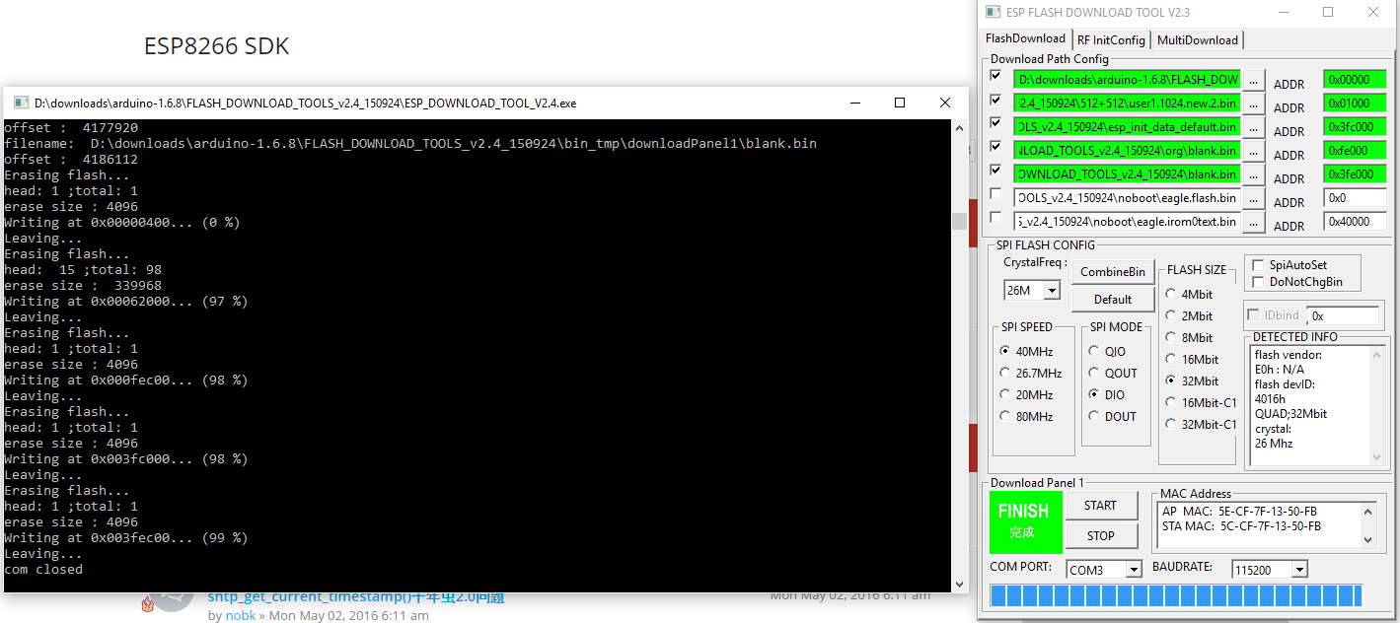The height and width of the screenshot is (623, 1400).
Task: Click the 0x40000 address input field
Action: [x=1354, y=222]
